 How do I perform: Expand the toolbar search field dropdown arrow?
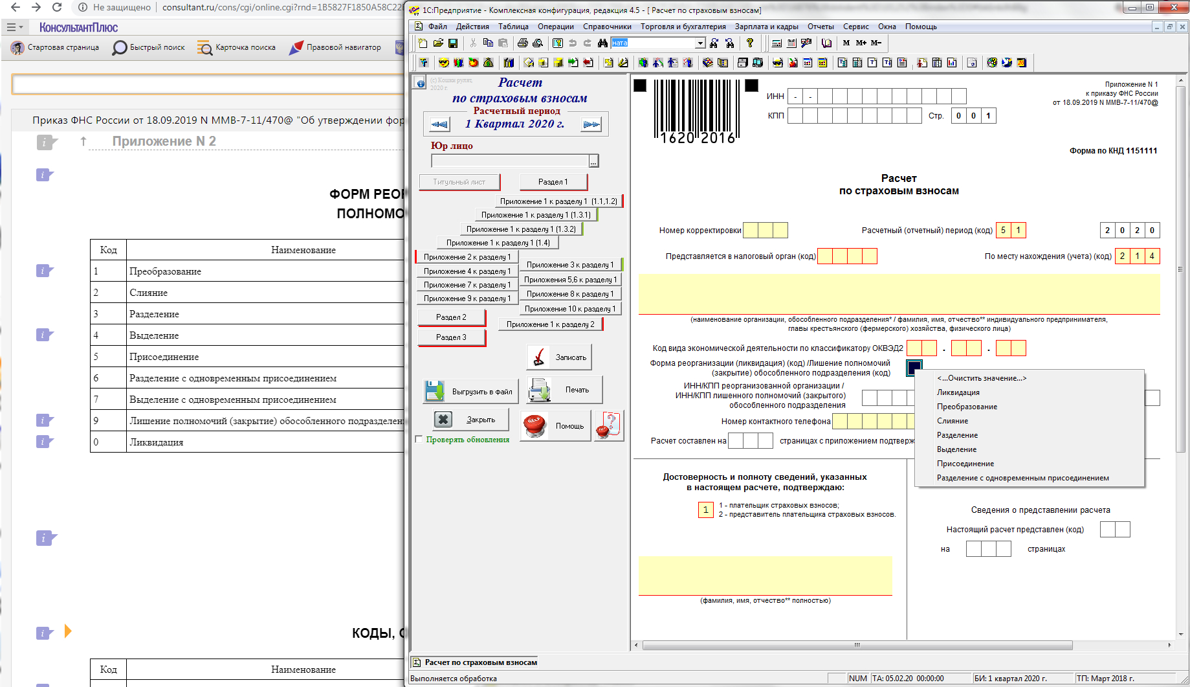pos(700,43)
